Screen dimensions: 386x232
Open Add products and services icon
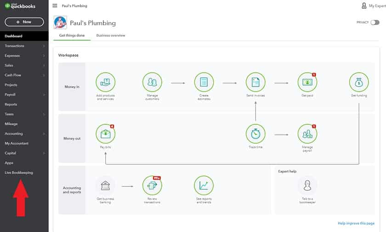coord(105,82)
